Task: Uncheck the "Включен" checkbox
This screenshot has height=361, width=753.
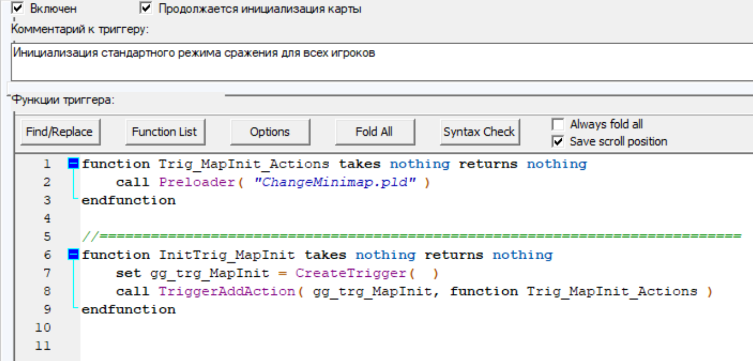Action: coord(18,8)
